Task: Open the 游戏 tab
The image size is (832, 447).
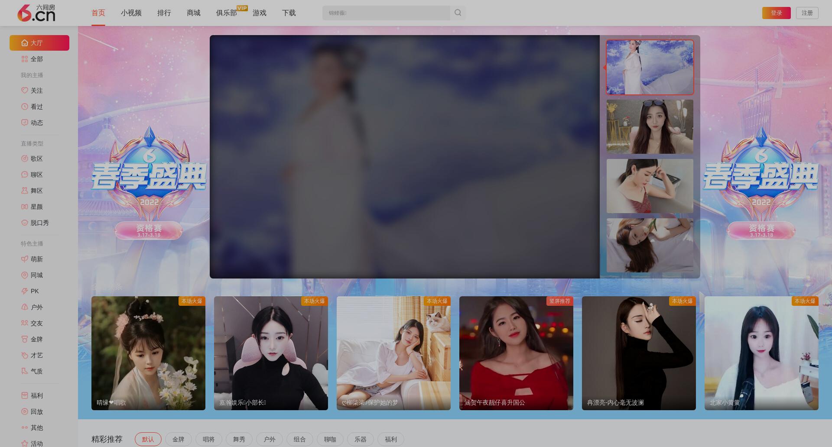Action: [260, 13]
